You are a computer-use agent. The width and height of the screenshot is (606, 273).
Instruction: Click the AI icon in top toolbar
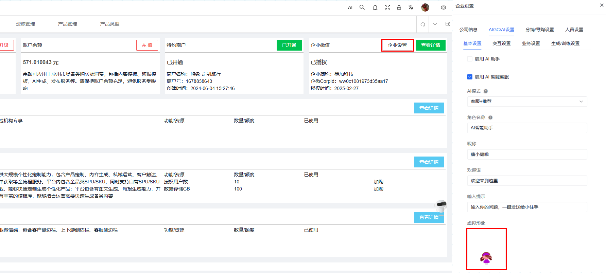[350, 7]
